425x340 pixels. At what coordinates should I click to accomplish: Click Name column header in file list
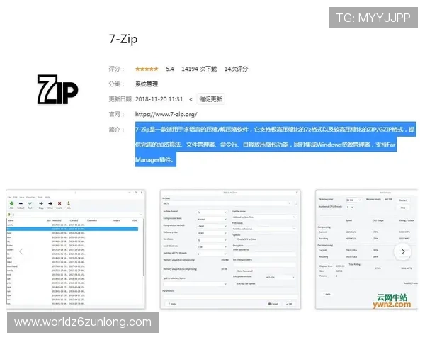11,221
